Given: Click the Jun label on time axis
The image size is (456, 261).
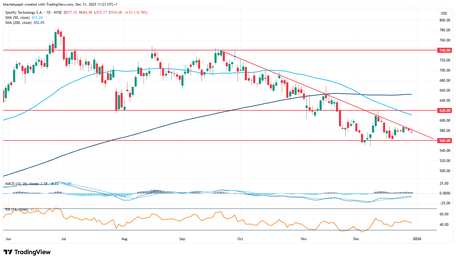Looking at the screenshot, I should (8, 239).
